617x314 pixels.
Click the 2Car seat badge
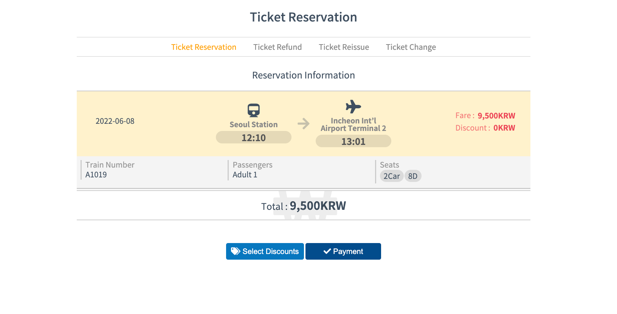[x=391, y=176]
